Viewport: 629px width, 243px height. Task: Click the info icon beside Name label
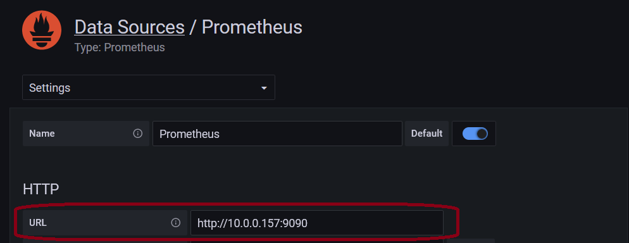tap(137, 134)
